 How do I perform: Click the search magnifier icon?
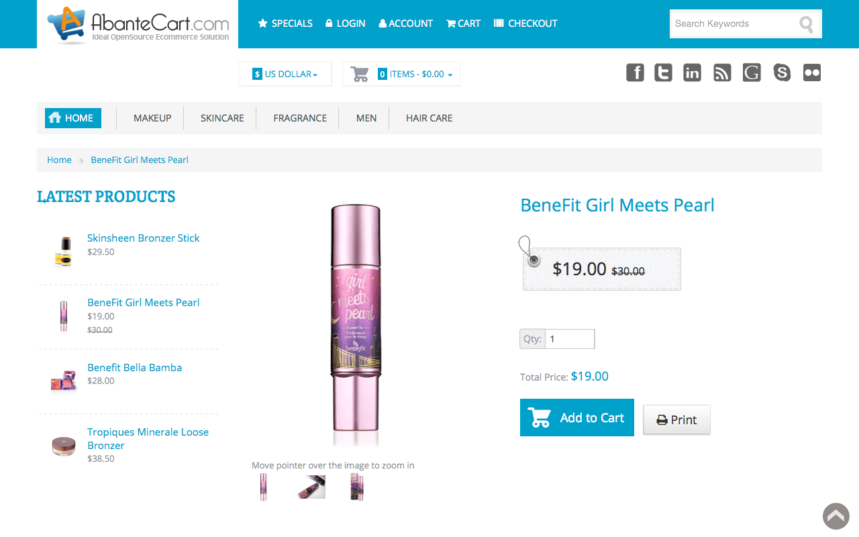(x=806, y=25)
